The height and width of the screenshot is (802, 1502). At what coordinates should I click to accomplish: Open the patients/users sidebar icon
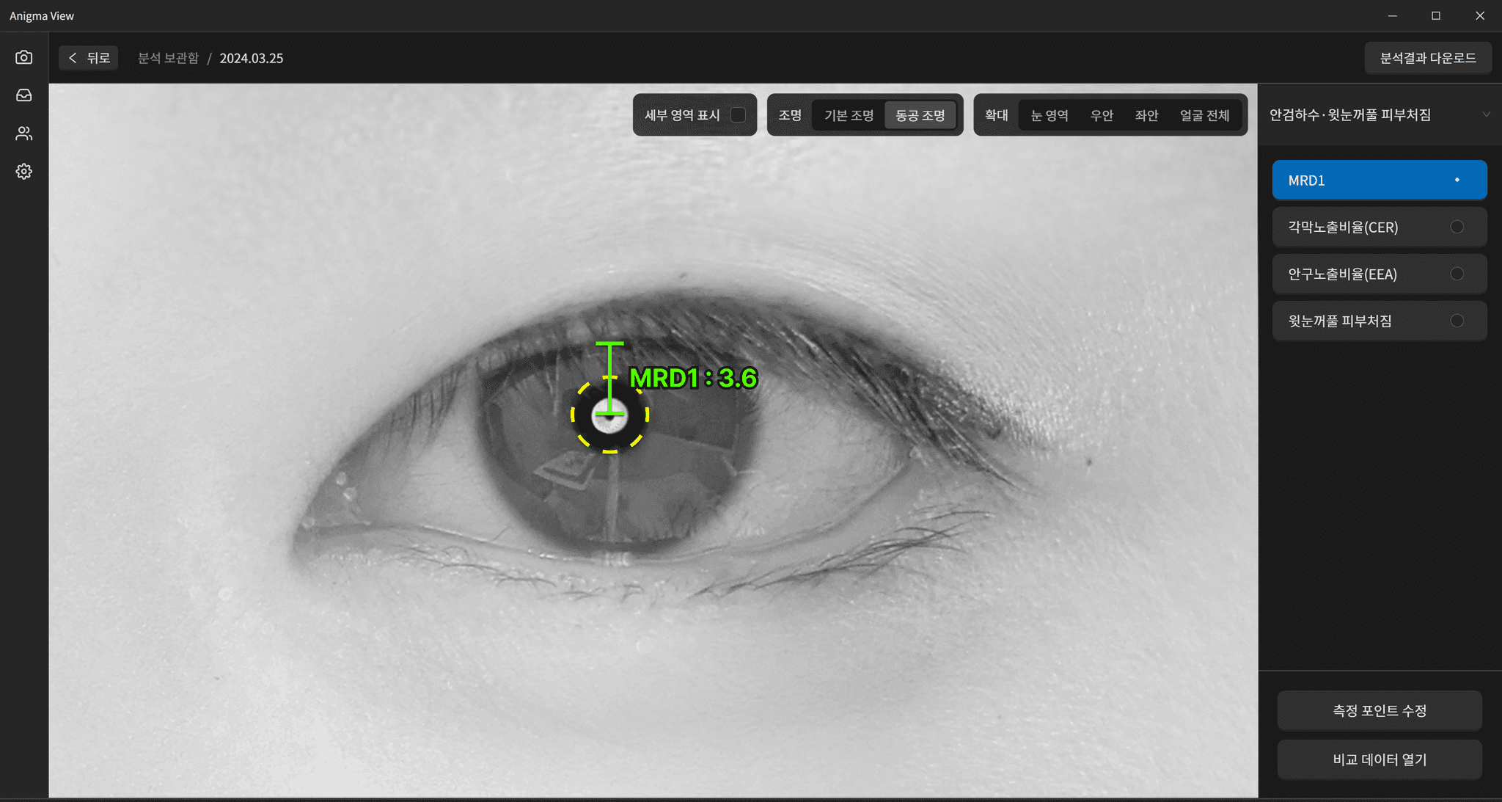[24, 134]
